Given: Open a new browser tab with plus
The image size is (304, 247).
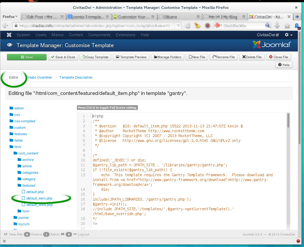Looking at the screenshot, I should (297, 17).
